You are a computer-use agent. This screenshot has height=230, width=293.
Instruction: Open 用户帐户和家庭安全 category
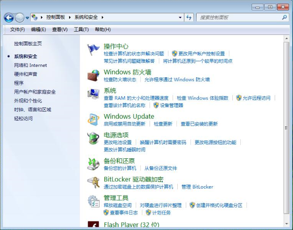tap(35, 92)
